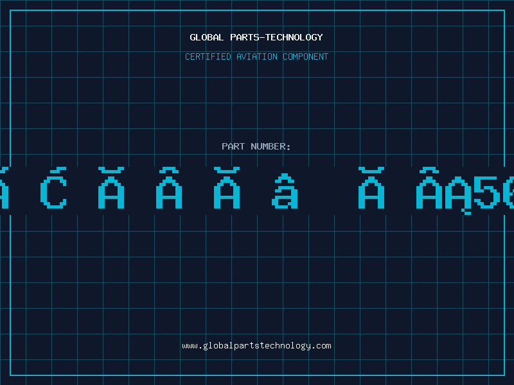Open the www.globalpartstechnology.com link
The height and width of the screenshot is (385, 514).
click(256, 346)
